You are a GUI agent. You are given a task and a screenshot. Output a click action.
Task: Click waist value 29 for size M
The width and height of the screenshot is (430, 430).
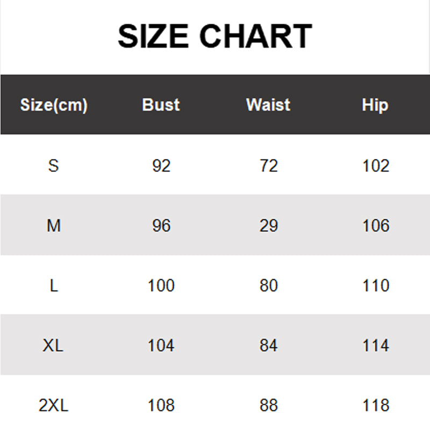tap(268, 226)
